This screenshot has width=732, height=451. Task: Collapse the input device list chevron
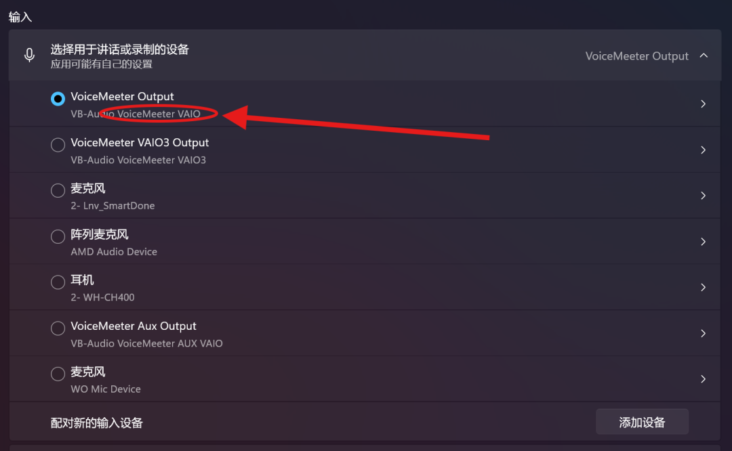pos(704,56)
